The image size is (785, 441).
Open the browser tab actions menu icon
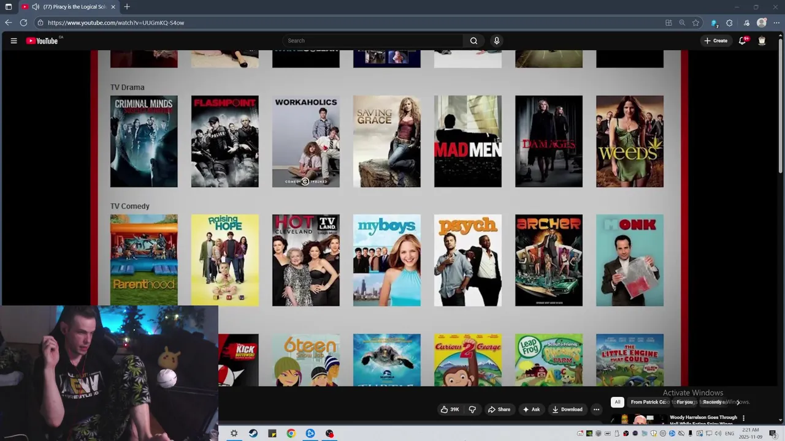pyautogui.click(x=9, y=7)
